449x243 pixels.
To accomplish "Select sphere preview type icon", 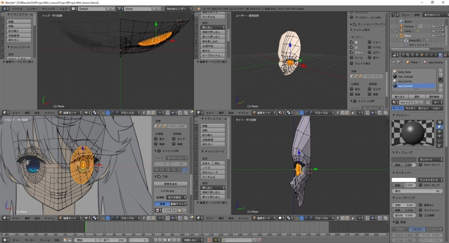I will 439,127.
